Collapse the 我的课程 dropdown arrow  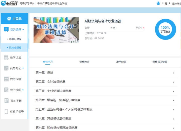tap(23, 30)
